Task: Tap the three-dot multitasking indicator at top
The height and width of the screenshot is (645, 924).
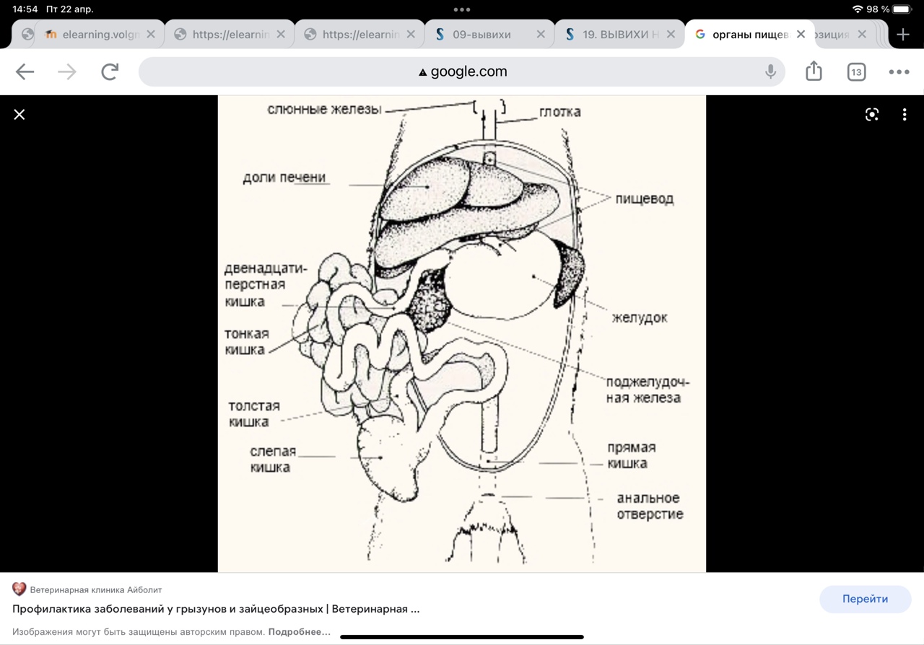Action: [462, 9]
